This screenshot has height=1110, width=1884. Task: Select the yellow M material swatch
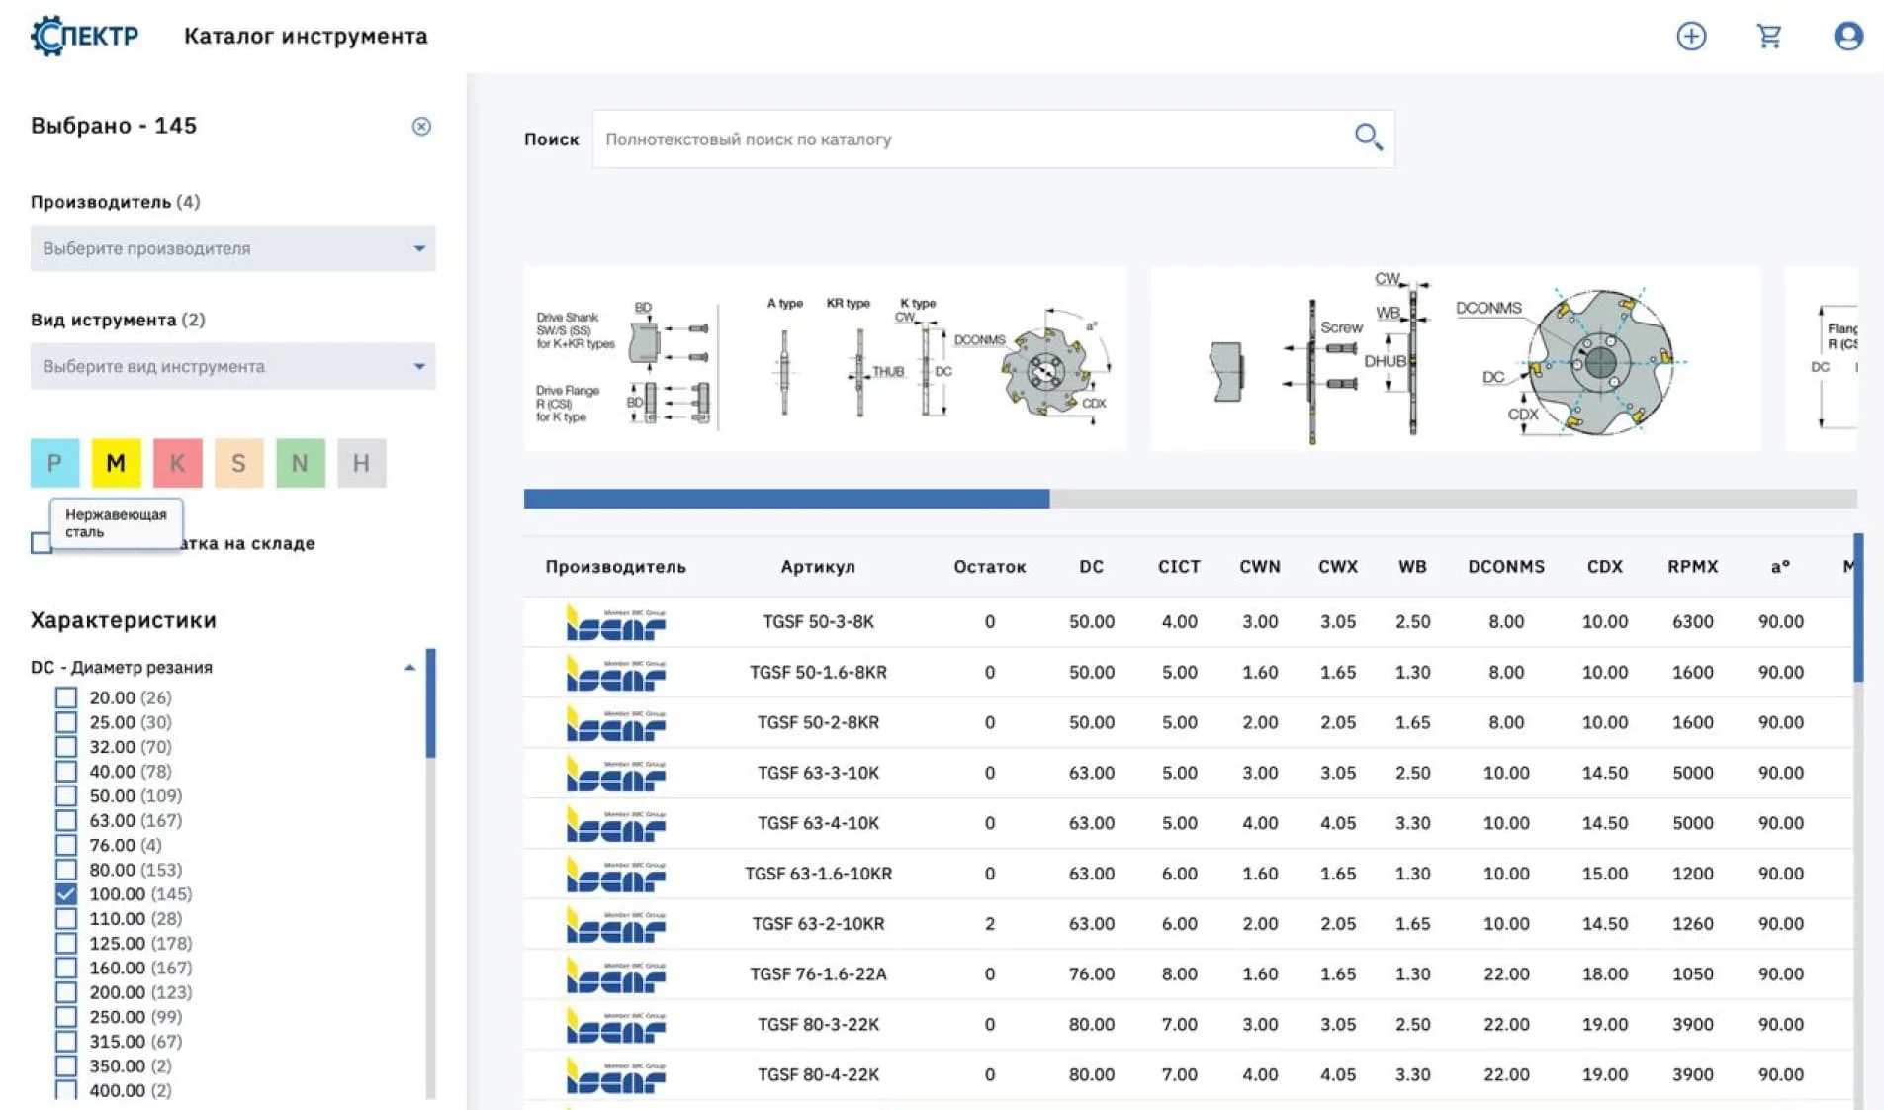pyautogui.click(x=116, y=463)
